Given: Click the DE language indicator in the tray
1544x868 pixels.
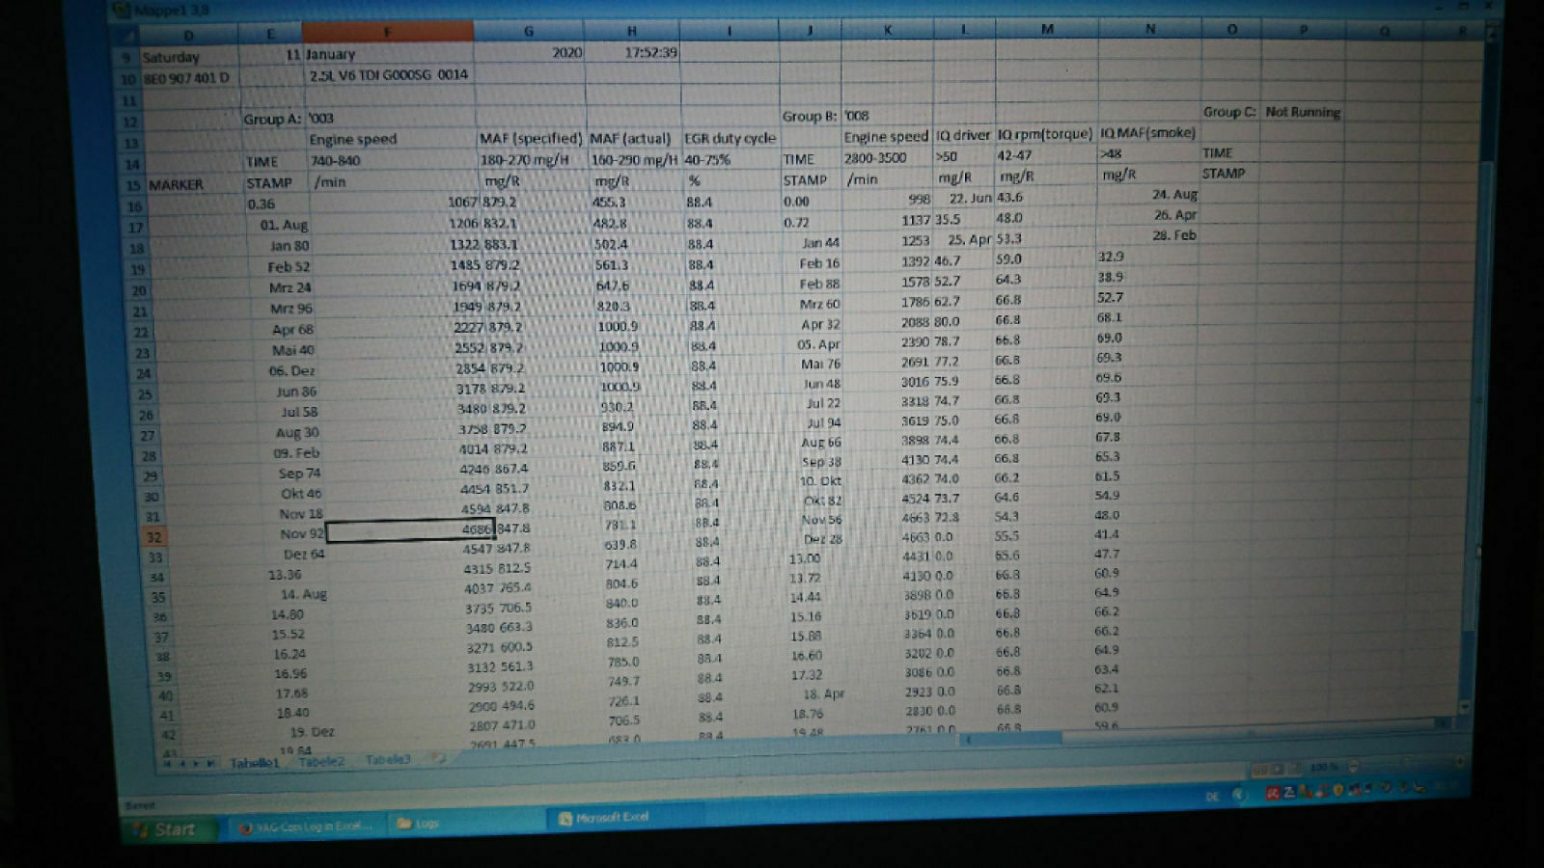Looking at the screenshot, I should coord(1212,797).
